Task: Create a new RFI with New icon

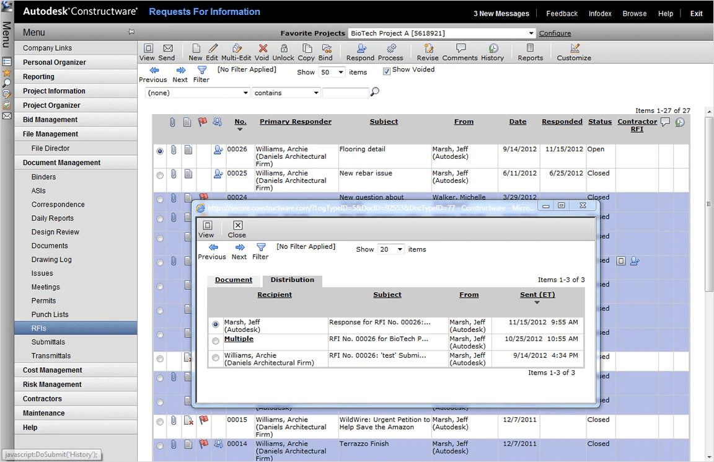Action: [x=196, y=48]
